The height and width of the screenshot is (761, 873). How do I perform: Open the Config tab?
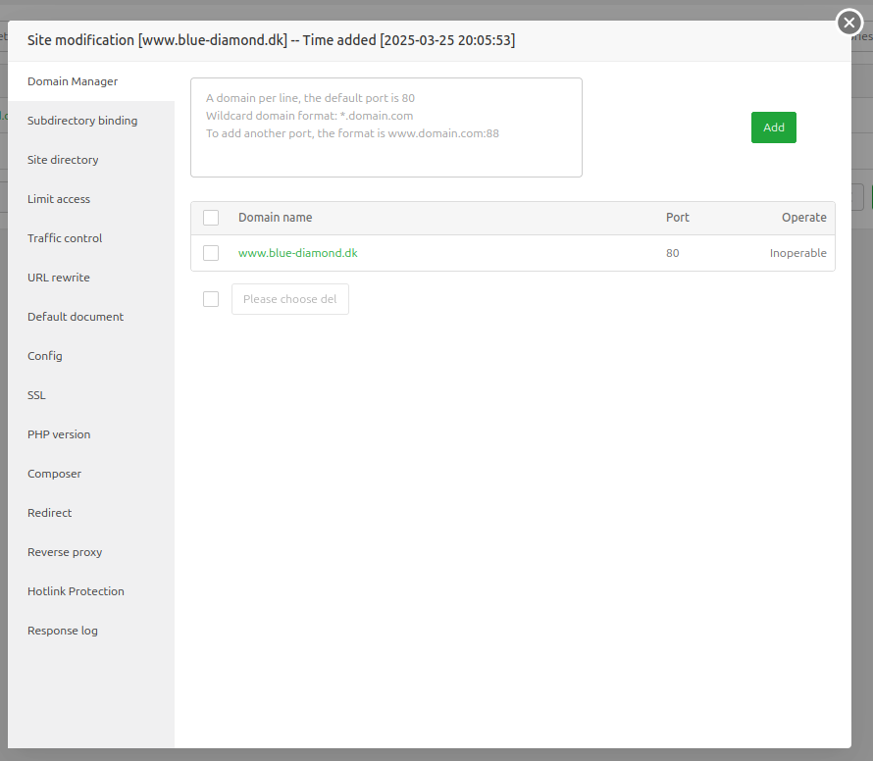(x=91, y=356)
